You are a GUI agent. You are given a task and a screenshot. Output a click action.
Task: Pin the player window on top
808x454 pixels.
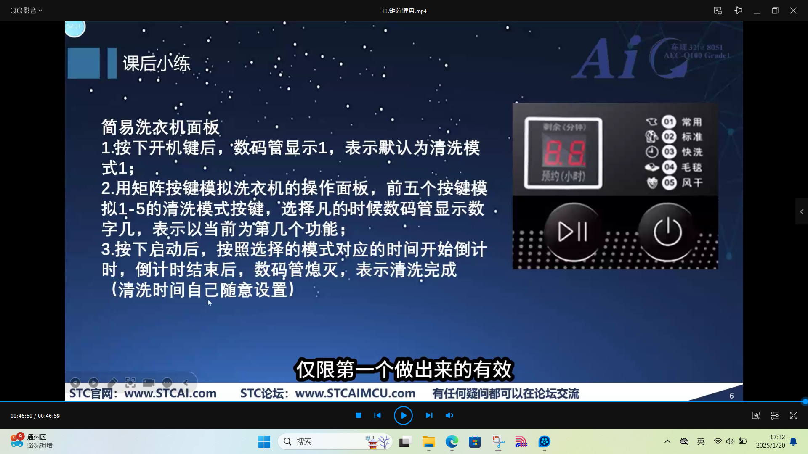tap(738, 11)
